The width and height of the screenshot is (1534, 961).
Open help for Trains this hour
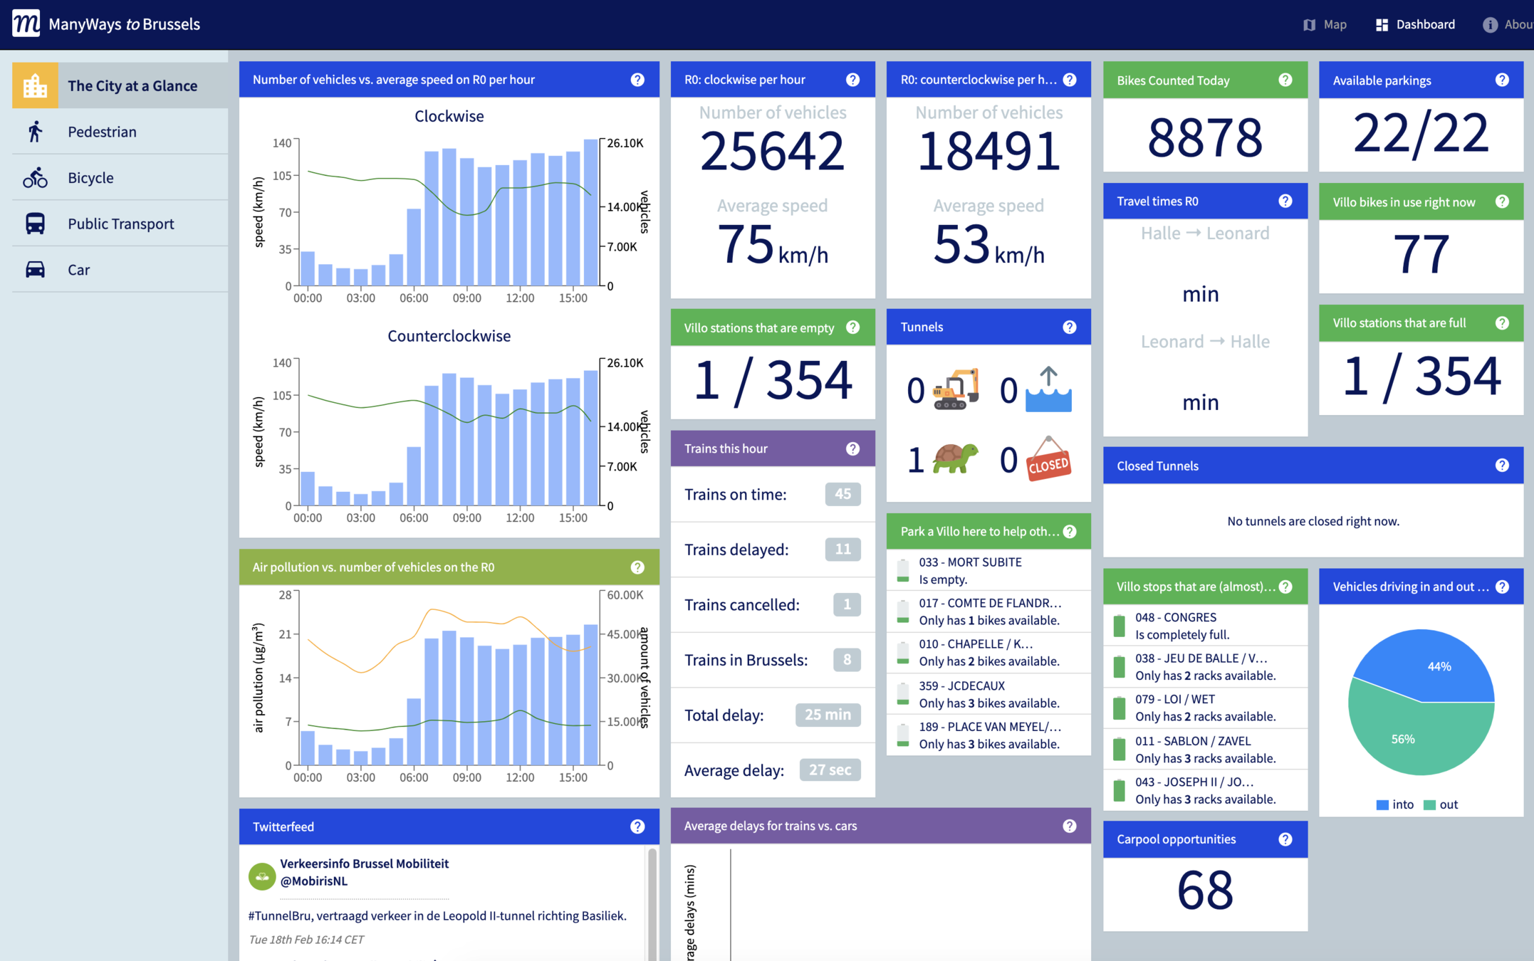click(852, 448)
